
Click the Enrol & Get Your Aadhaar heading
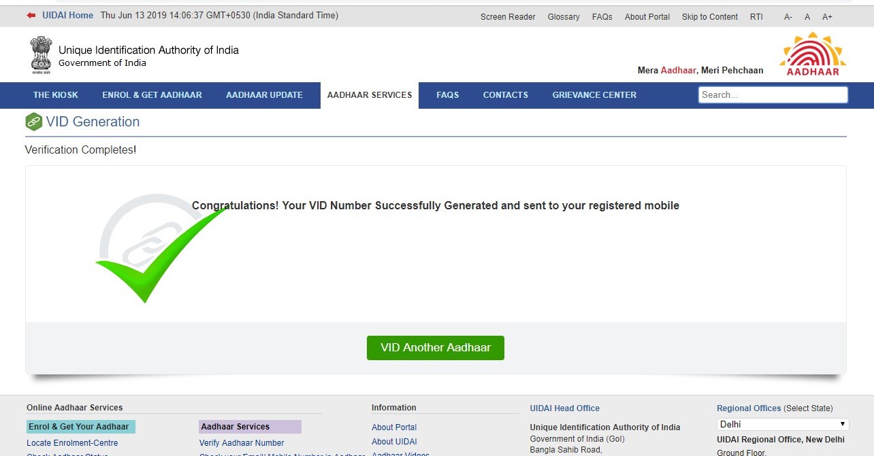(81, 427)
